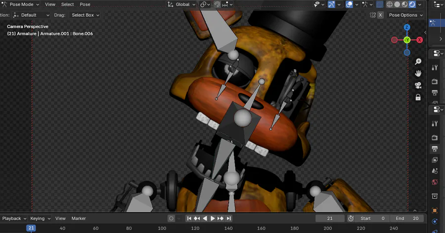Open Render properties tab in lower panel

435,138
